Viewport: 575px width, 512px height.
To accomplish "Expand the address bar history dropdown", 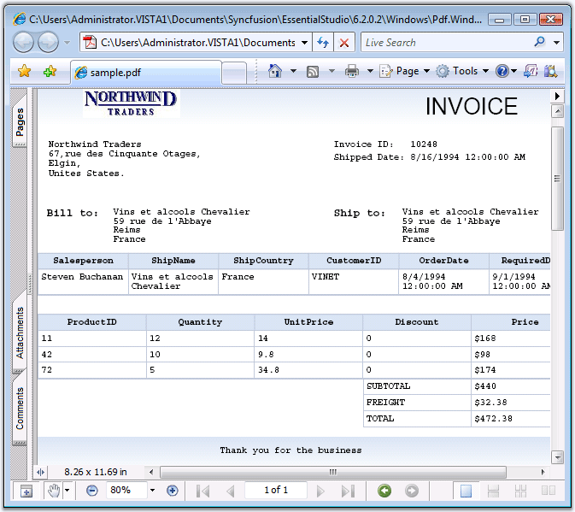I will coord(305,43).
